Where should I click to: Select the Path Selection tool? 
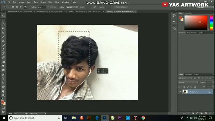pyautogui.click(x=3, y=83)
